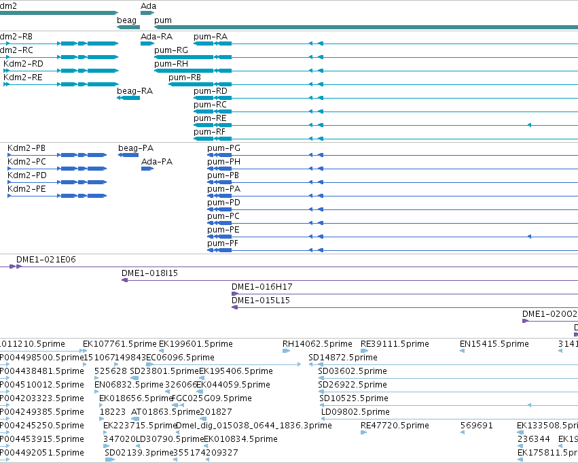Click transcript pum-RF label
Viewport: 578px width, 463px height.
pyautogui.click(x=209, y=133)
